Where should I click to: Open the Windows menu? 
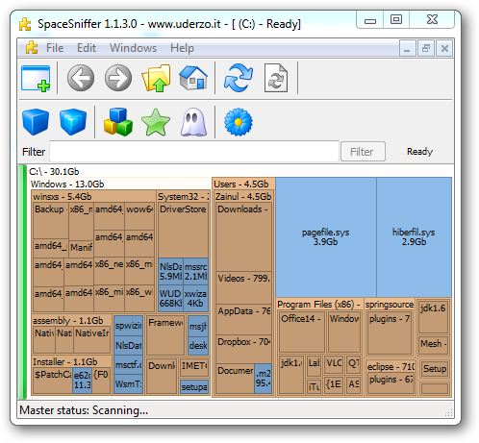[x=133, y=48]
